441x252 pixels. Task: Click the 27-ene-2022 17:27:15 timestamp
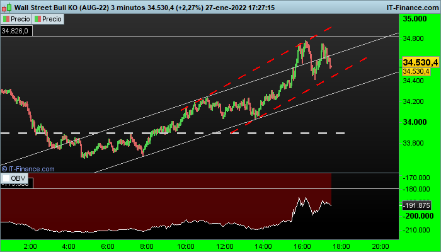(x=240, y=8)
